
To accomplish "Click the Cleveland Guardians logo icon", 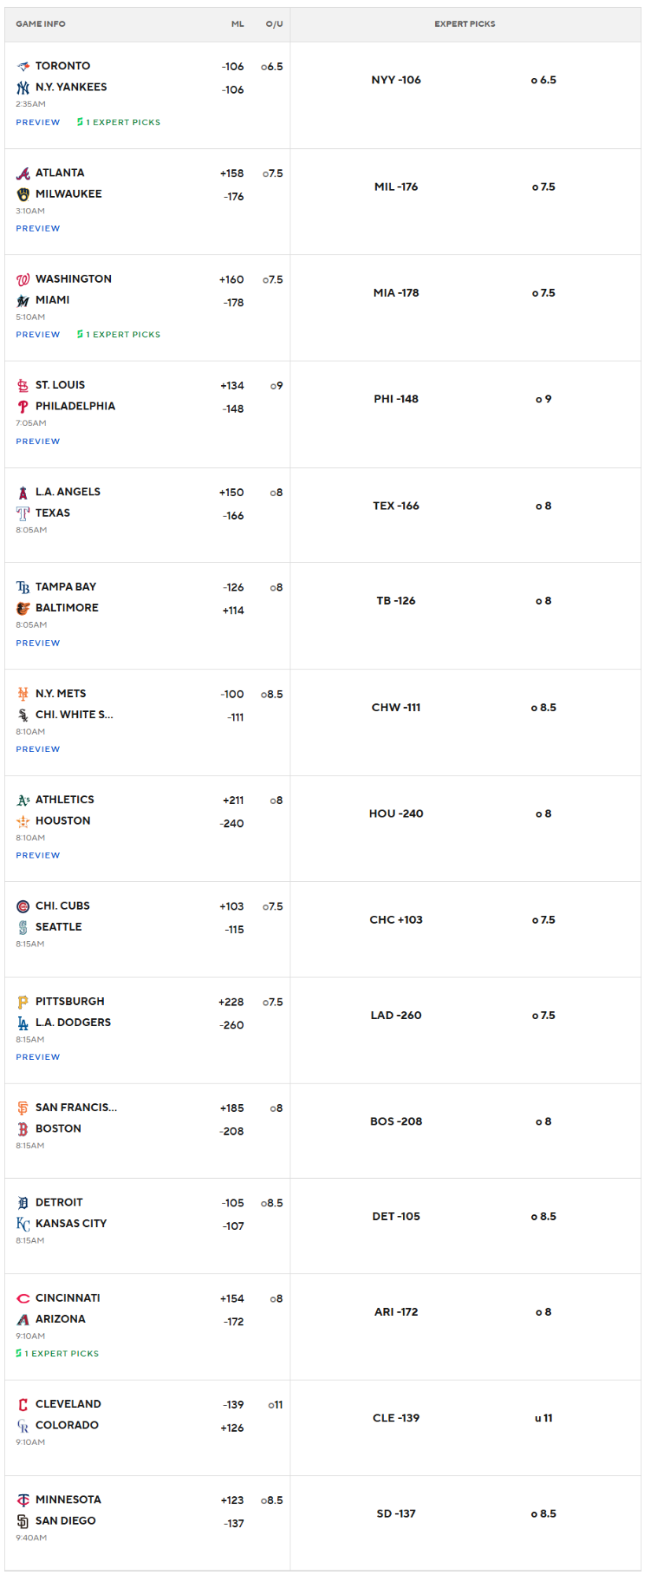I will 23,1404.
